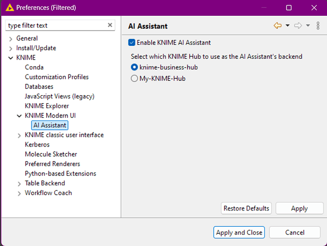Image resolution: width=327 pixels, height=246 pixels.
Task: Click Restore Defaults button
Action: tap(246, 208)
